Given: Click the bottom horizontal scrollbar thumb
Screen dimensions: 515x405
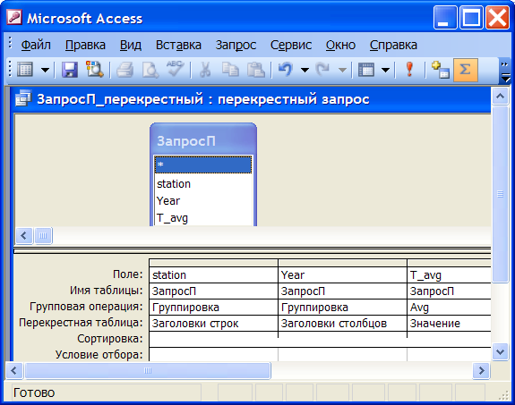Looking at the screenshot, I should click(x=148, y=370).
